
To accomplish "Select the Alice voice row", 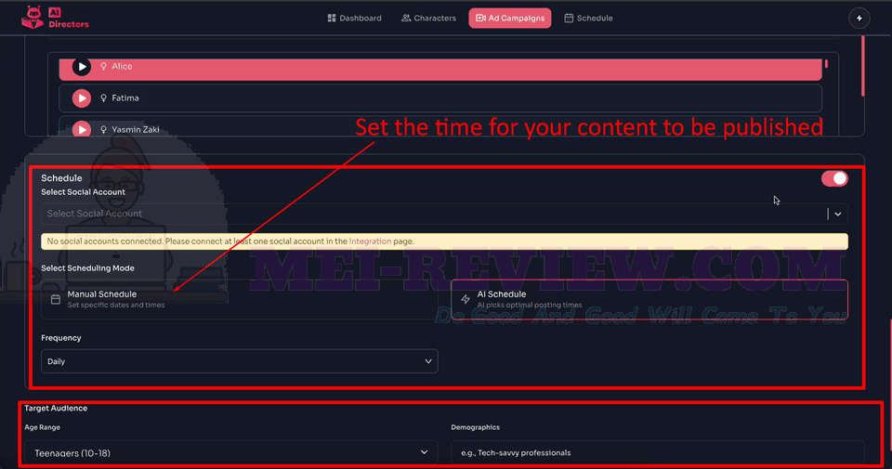I will pos(440,68).
